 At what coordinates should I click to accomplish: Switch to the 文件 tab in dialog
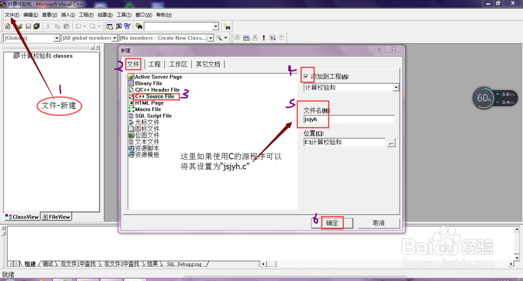click(x=133, y=64)
